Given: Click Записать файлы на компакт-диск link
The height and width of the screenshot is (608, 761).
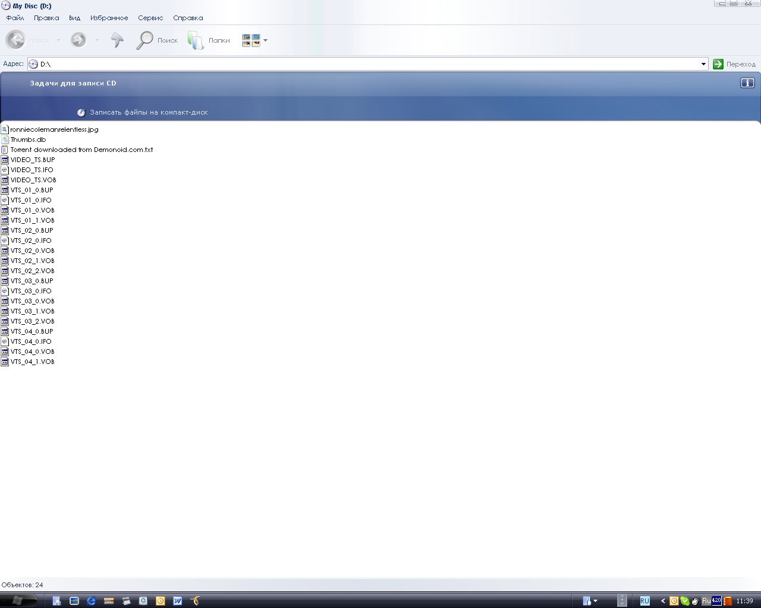Looking at the screenshot, I should point(149,112).
